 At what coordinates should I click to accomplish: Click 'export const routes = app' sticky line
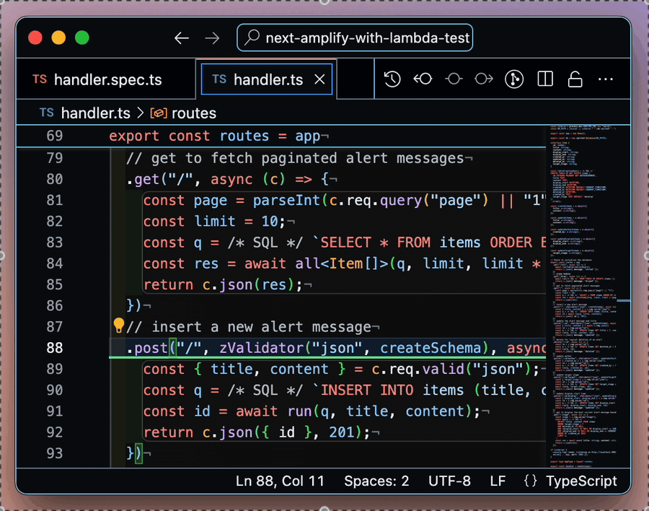(x=214, y=136)
